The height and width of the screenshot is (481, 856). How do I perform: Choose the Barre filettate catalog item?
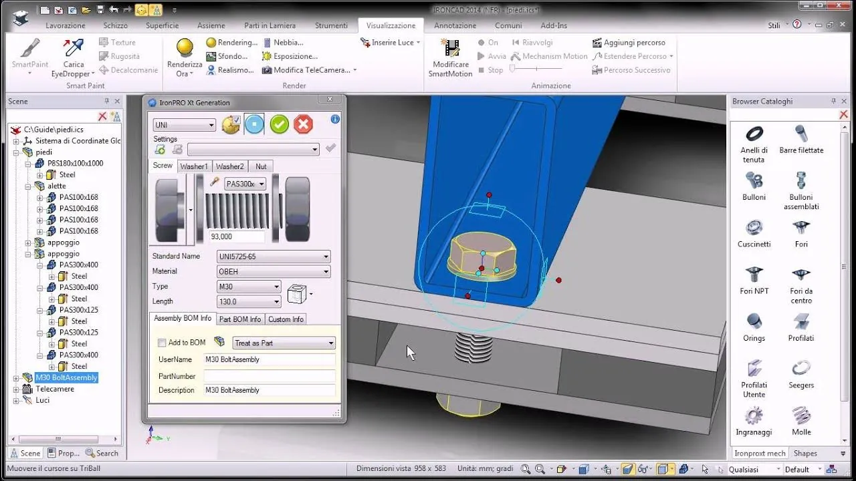pyautogui.click(x=801, y=140)
